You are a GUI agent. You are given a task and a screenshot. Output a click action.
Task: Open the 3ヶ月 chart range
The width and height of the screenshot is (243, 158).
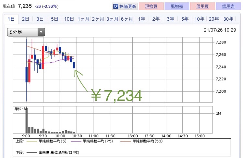pyautogui.click(x=113, y=19)
